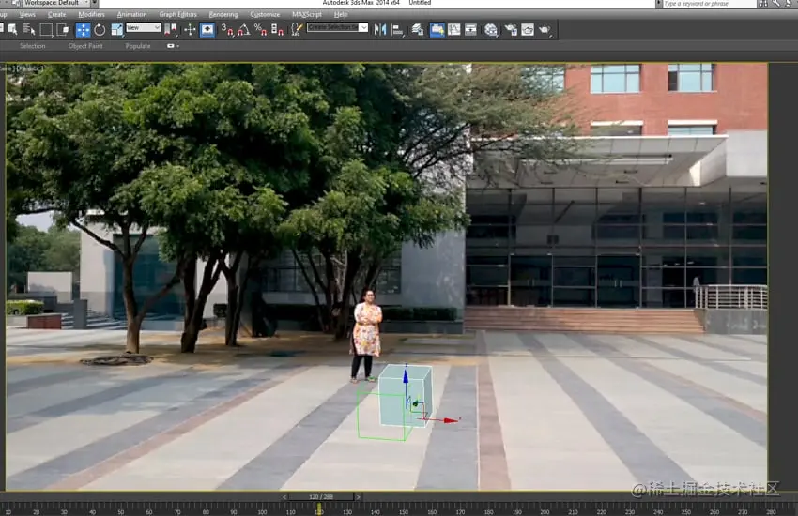Image resolution: width=798 pixels, height=516 pixels.
Task: Toggle Graphite Ribbon display button
Action: 437,29
